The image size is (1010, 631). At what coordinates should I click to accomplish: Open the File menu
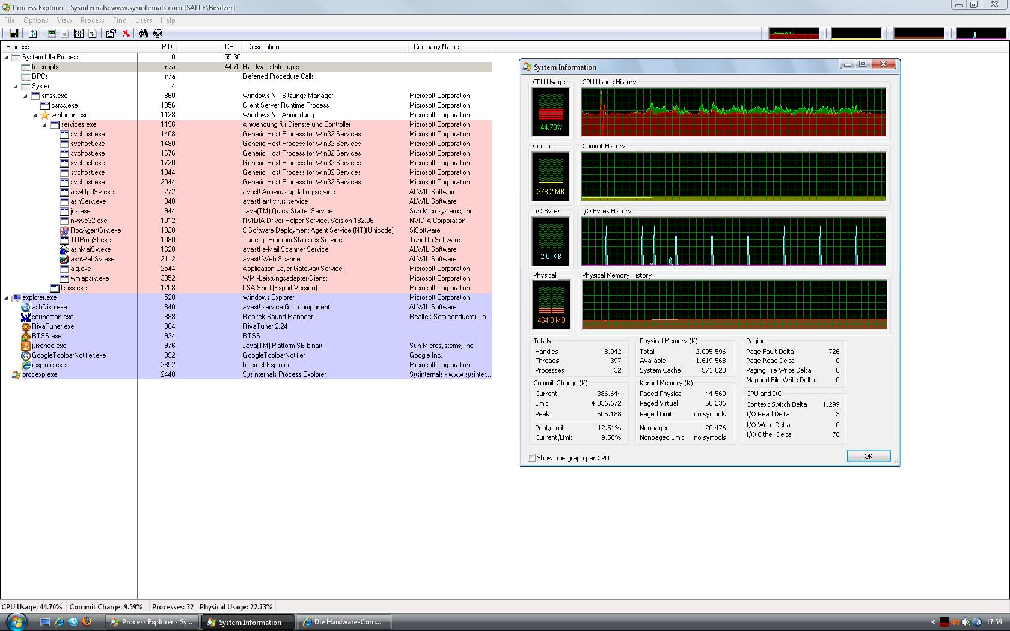coord(10,20)
